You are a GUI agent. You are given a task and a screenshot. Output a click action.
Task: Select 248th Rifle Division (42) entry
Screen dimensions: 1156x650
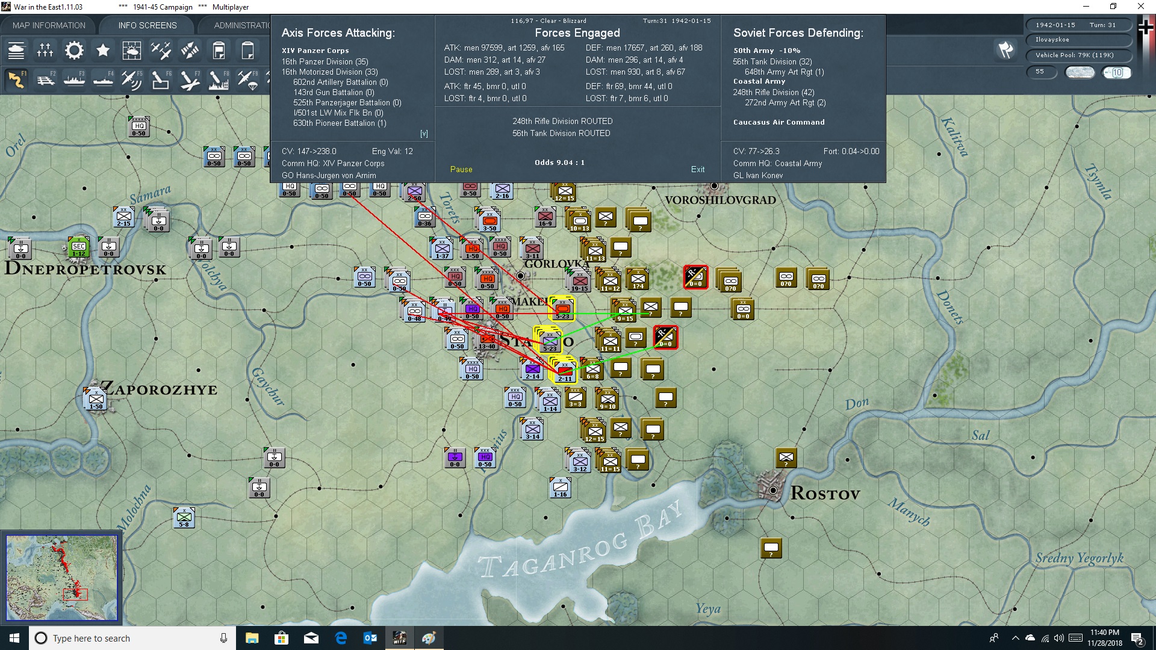click(x=773, y=92)
